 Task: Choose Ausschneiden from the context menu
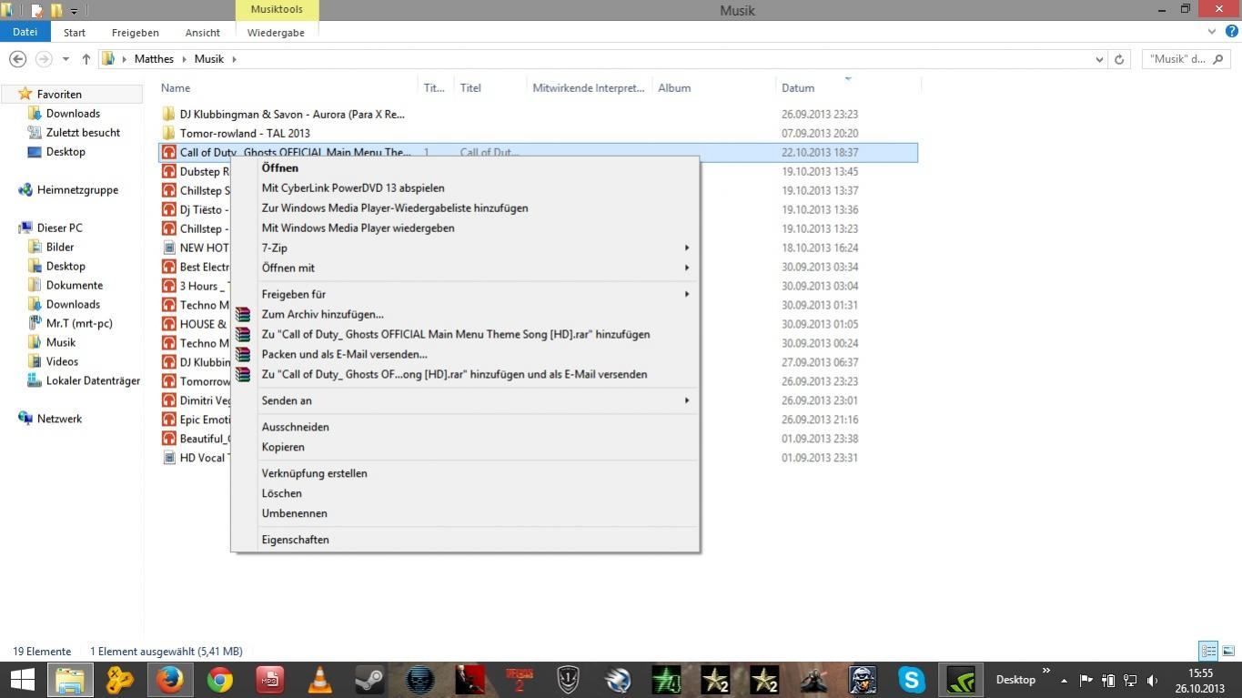[x=295, y=427]
